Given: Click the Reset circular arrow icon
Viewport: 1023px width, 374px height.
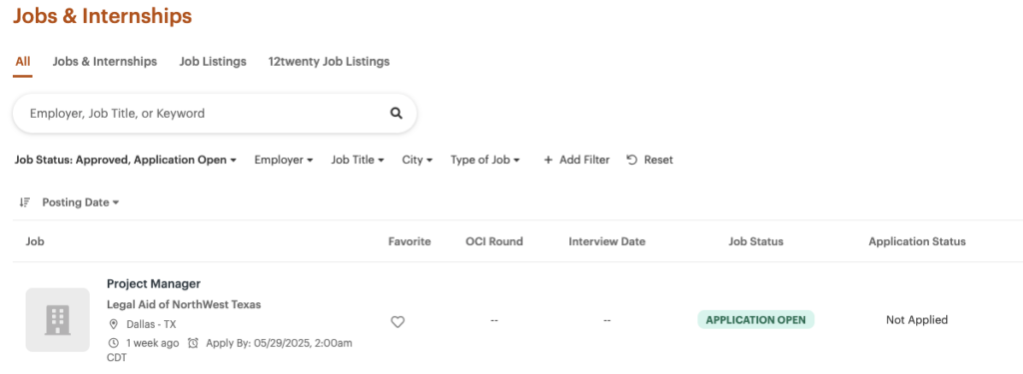Looking at the screenshot, I should point(631,160).
